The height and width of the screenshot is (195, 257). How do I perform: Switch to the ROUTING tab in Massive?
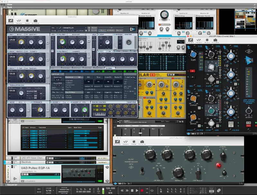click(99, 68)
